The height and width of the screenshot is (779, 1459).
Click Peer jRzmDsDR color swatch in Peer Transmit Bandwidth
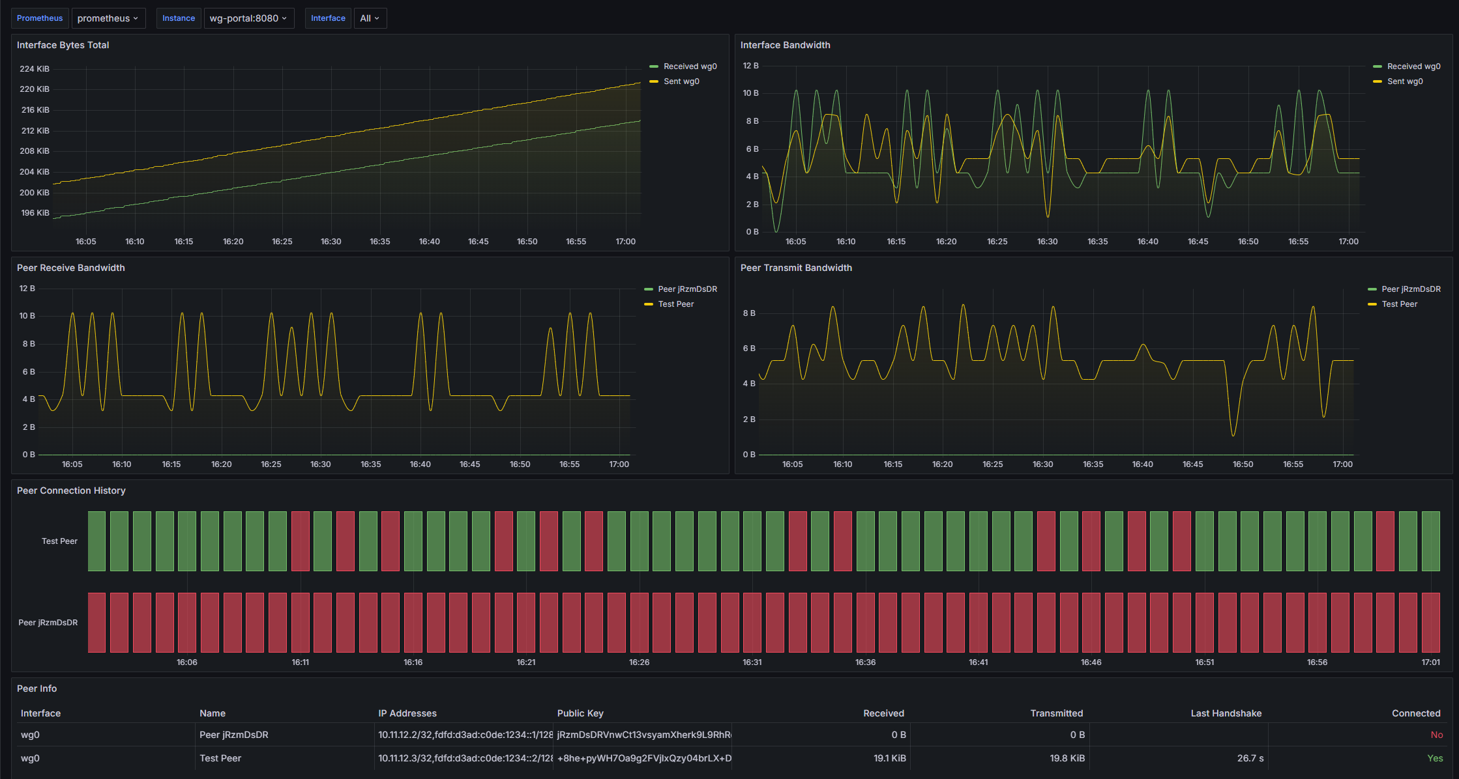coord(1372,289)
